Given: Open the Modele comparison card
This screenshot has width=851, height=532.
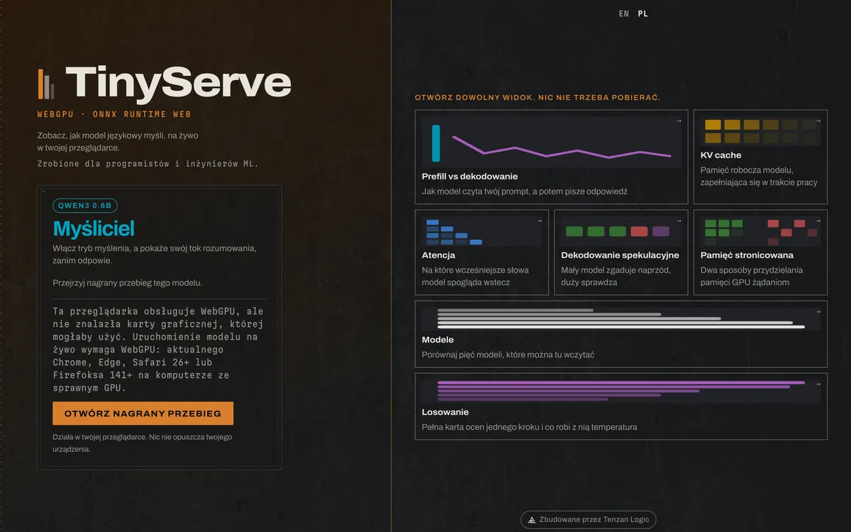Looking at the screenshot, I should 621,334.
